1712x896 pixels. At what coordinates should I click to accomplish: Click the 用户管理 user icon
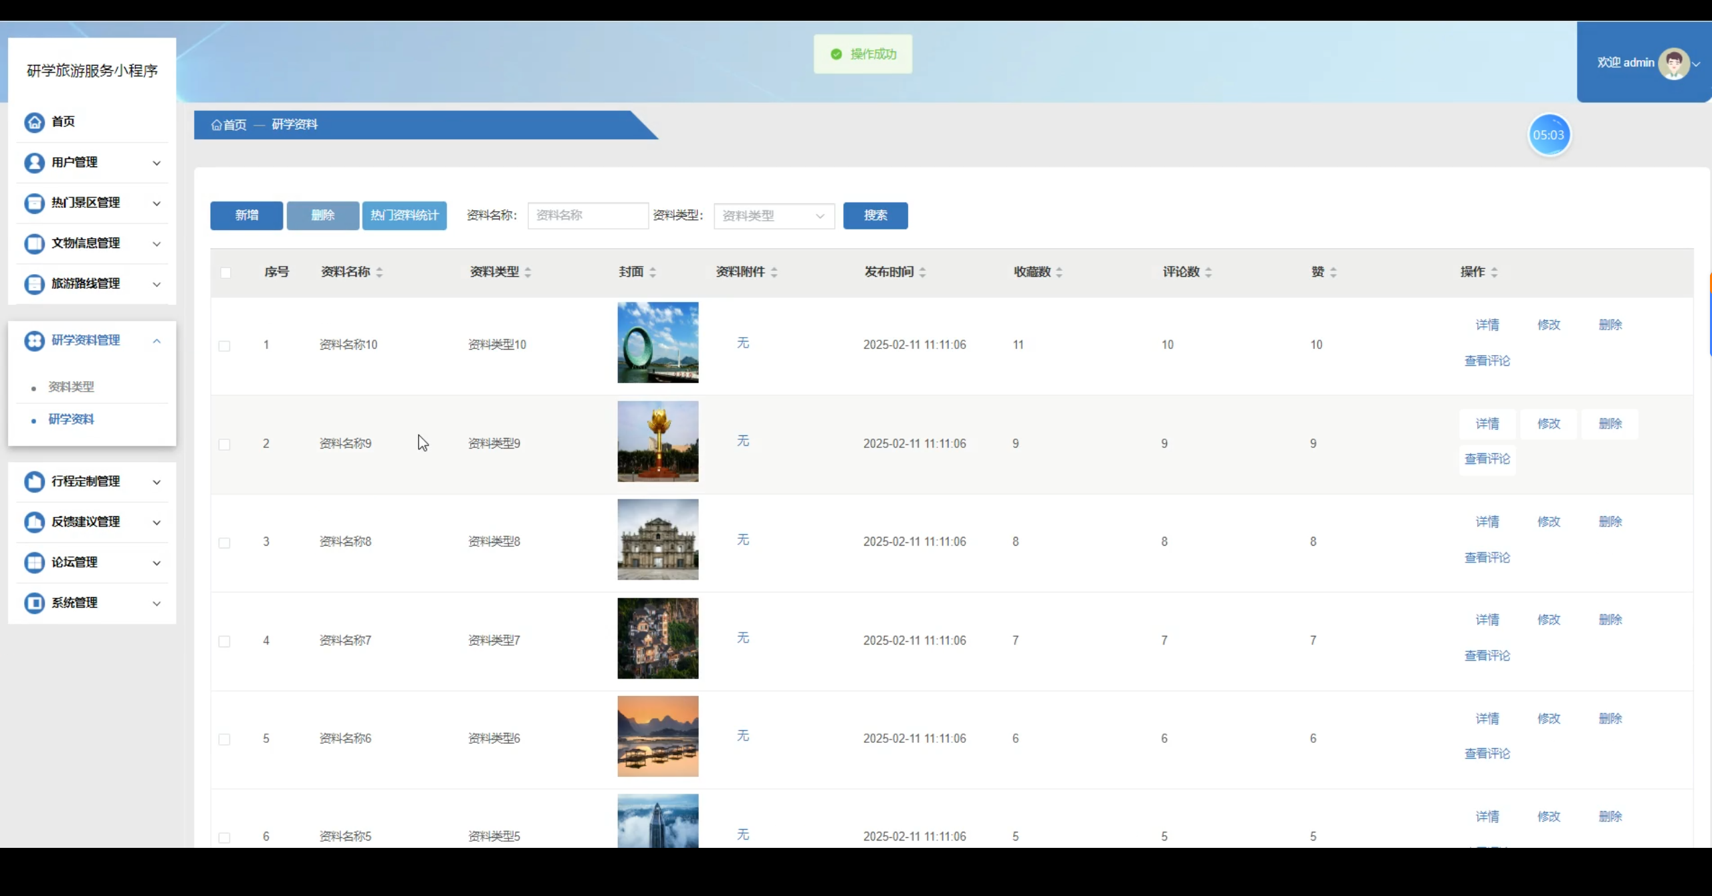point(34,162)
